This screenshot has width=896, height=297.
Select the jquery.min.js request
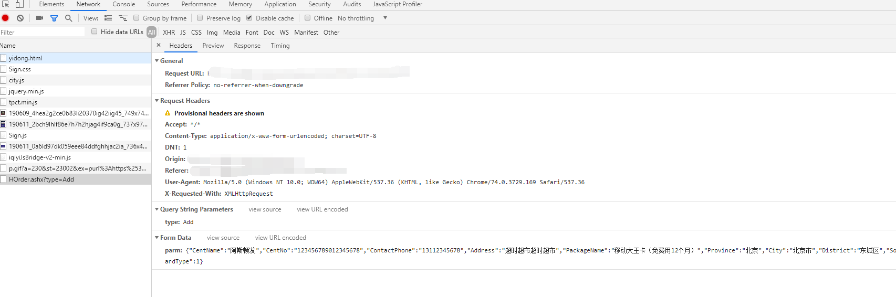pyautogui.click(x=76, y=91)
